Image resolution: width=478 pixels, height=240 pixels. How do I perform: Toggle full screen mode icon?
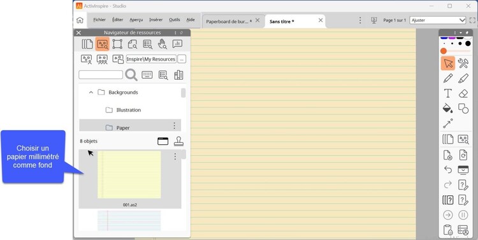pos(472,20)
